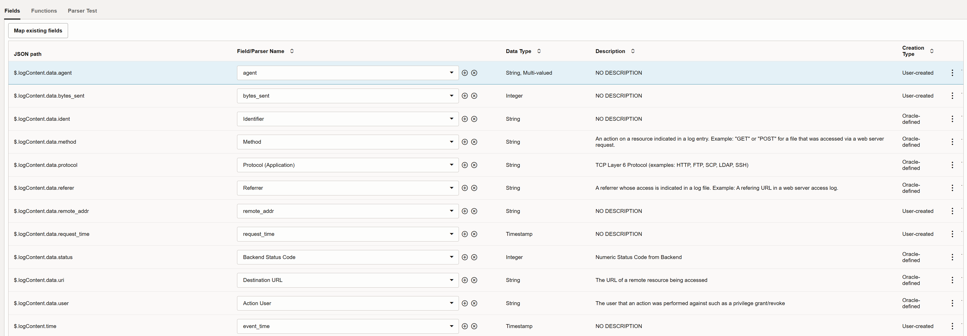Image resolution: width=967 pixels, height=336 pixels.
Task: Click the remove (x) icon for Identifier field
Action: (474, 119)
